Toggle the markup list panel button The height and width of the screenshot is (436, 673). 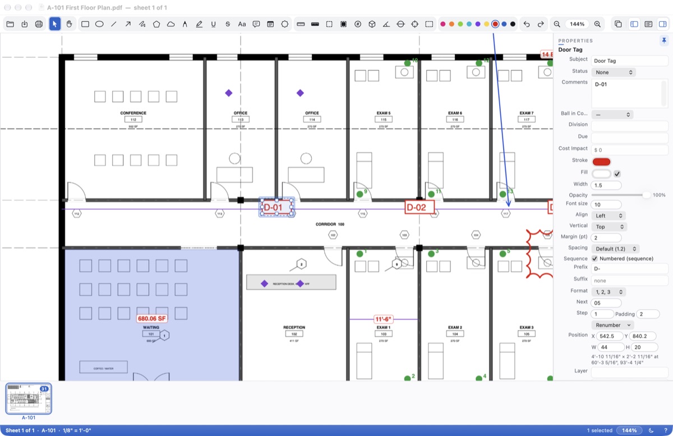648,24
